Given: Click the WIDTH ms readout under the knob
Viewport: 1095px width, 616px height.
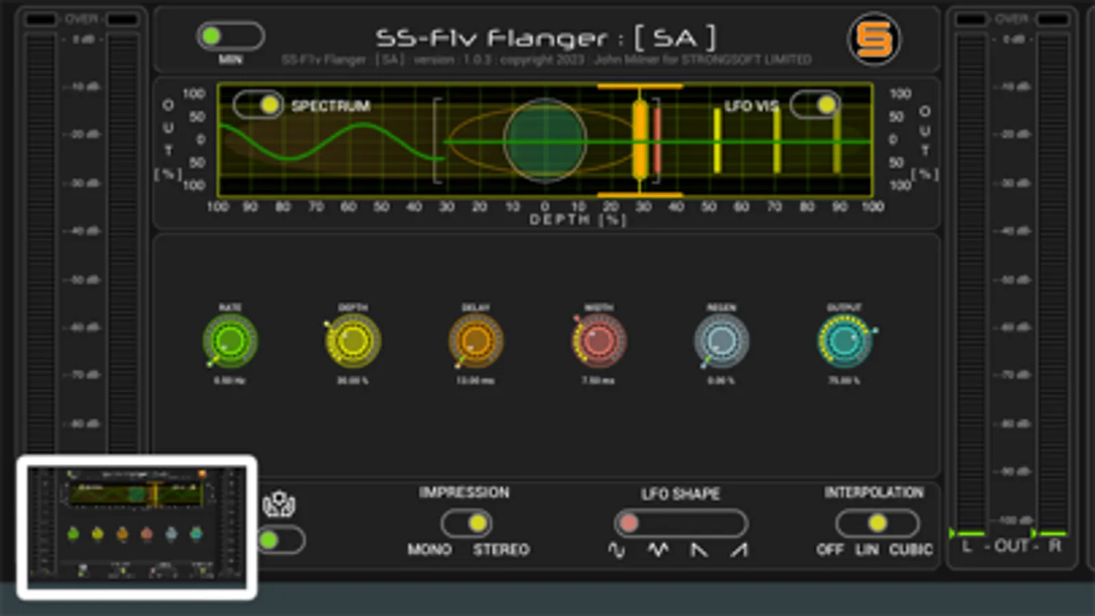Looking at the screenshot, I should point(599,381).
